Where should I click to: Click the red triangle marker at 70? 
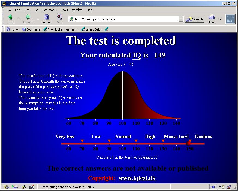(x=82, y=141)
